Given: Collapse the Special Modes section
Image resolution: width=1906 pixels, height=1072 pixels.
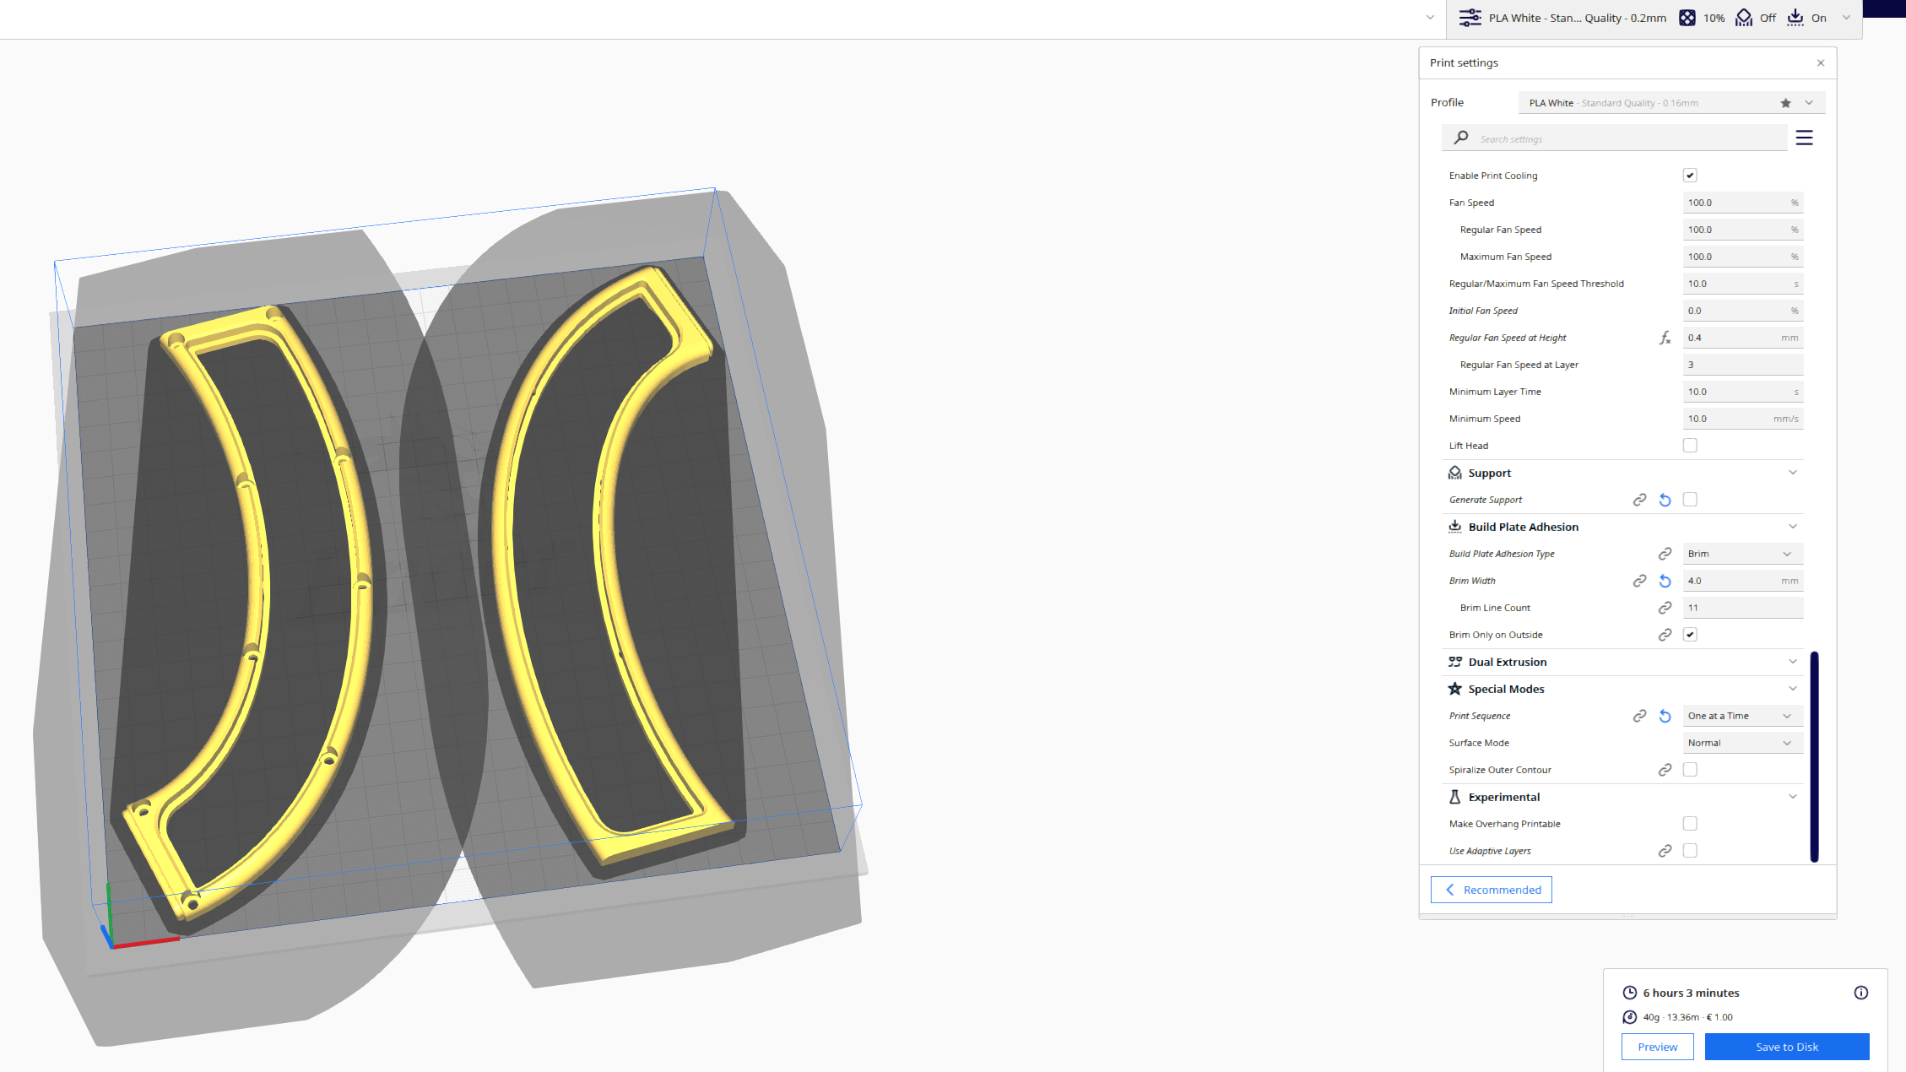Looking at the screenshot, I should tap(1793, 688).
